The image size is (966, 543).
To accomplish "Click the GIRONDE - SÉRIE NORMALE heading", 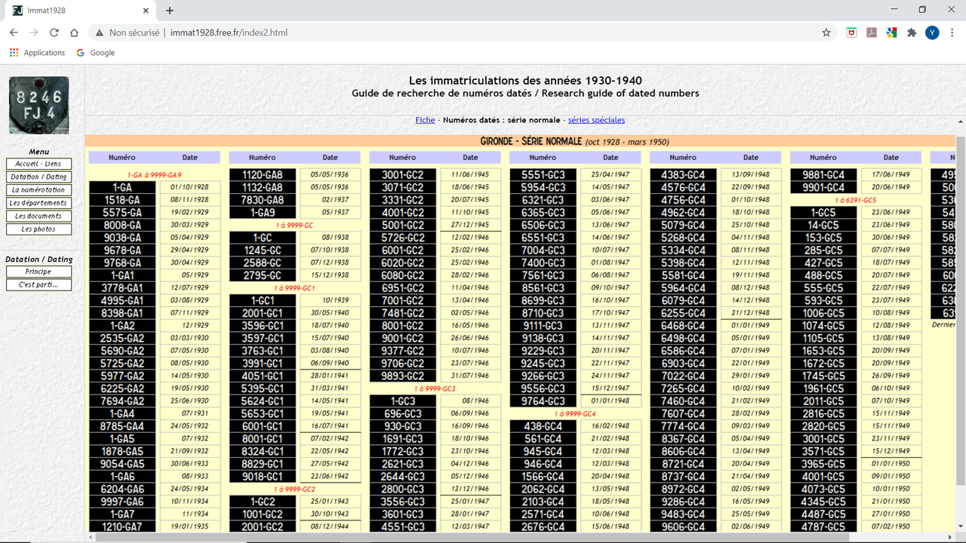I will 531,141.
